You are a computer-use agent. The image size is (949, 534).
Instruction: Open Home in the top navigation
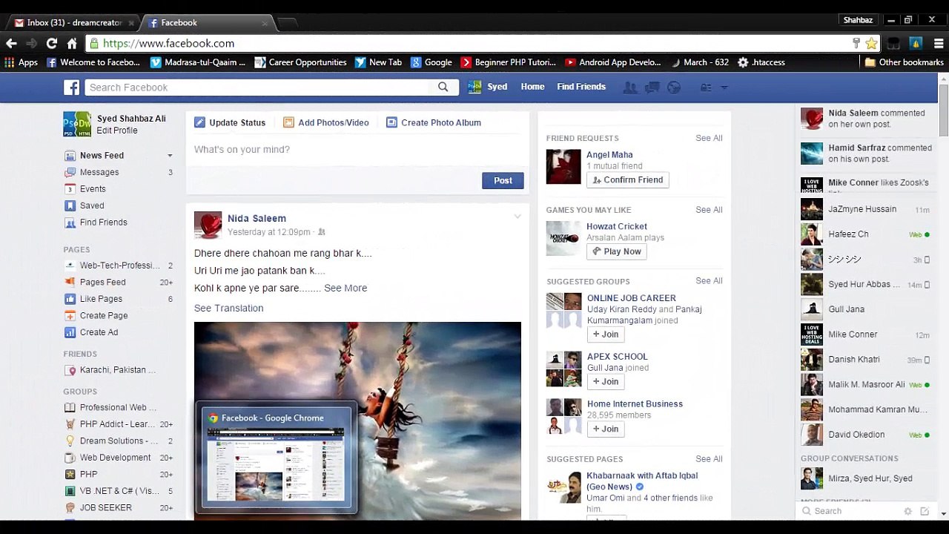(x=532, y=87)
